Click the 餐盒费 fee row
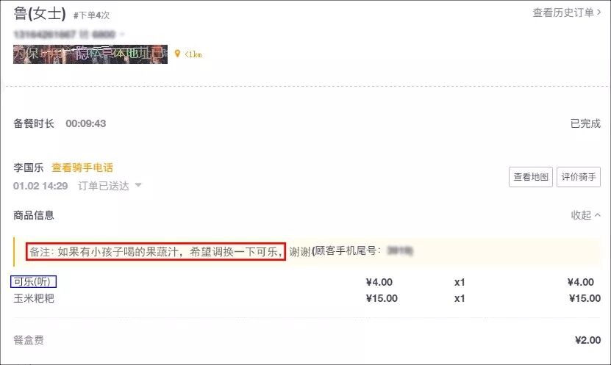This screenshot has width=611, height=365. click(307, 340)
